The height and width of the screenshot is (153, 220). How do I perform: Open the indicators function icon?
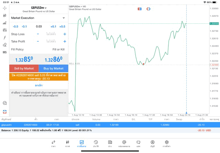(x=5, y=38)
